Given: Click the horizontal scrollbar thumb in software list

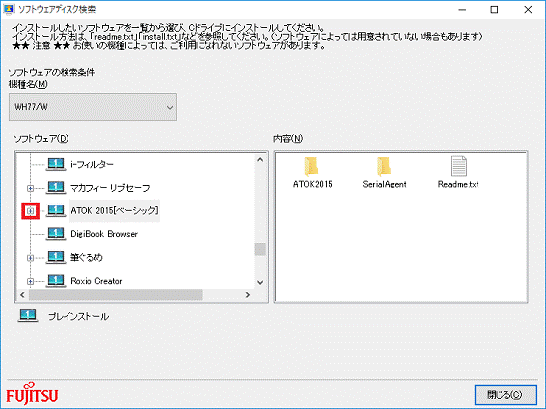Looking at the screenshot, I should click(115, 295).
